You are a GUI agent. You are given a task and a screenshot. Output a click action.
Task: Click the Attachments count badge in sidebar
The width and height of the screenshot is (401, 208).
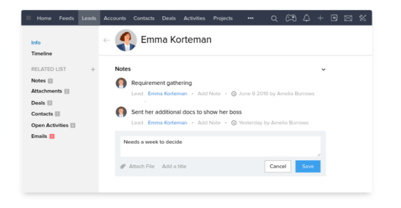[67, 92]
